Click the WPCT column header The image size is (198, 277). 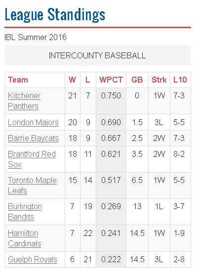[x=111, y=80]
